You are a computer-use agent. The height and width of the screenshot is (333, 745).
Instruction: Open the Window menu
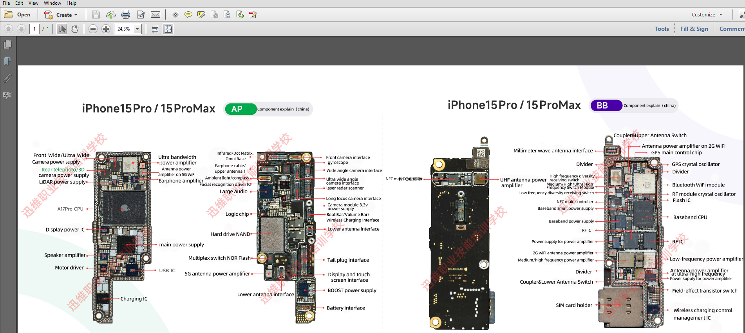52,3
